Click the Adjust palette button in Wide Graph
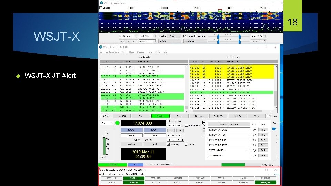Image resolution: width=331 pixels, height=186 pixels. click(x=173, y=36)
